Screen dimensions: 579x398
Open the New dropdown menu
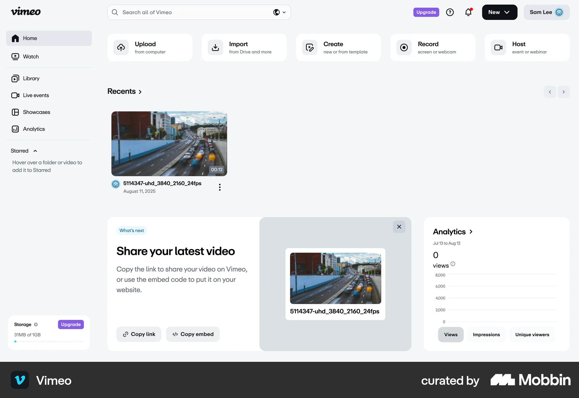tap(499, 12)
